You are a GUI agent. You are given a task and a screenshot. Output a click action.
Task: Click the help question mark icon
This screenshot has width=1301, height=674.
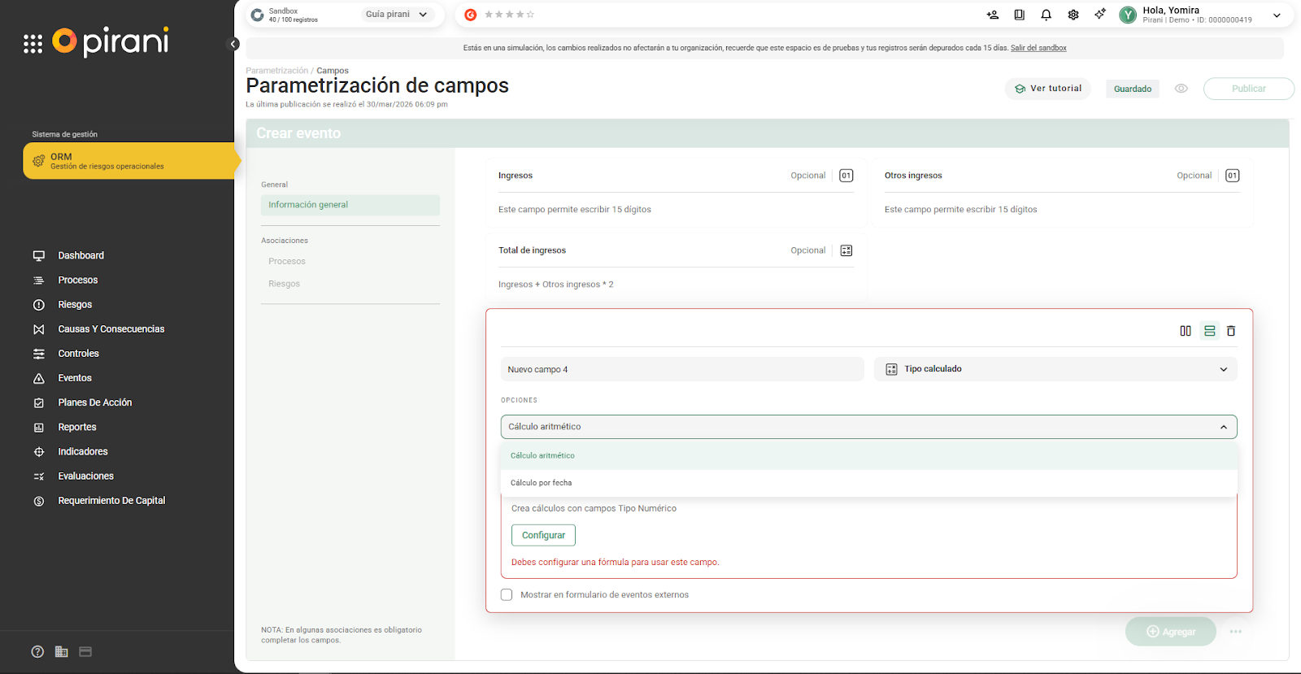click(x=37, y=651)
